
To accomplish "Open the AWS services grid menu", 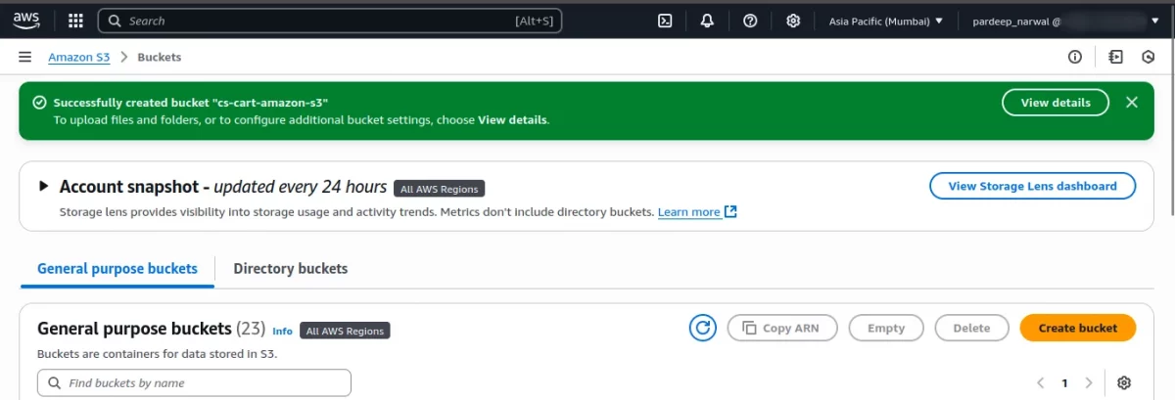I will (76, 21).
